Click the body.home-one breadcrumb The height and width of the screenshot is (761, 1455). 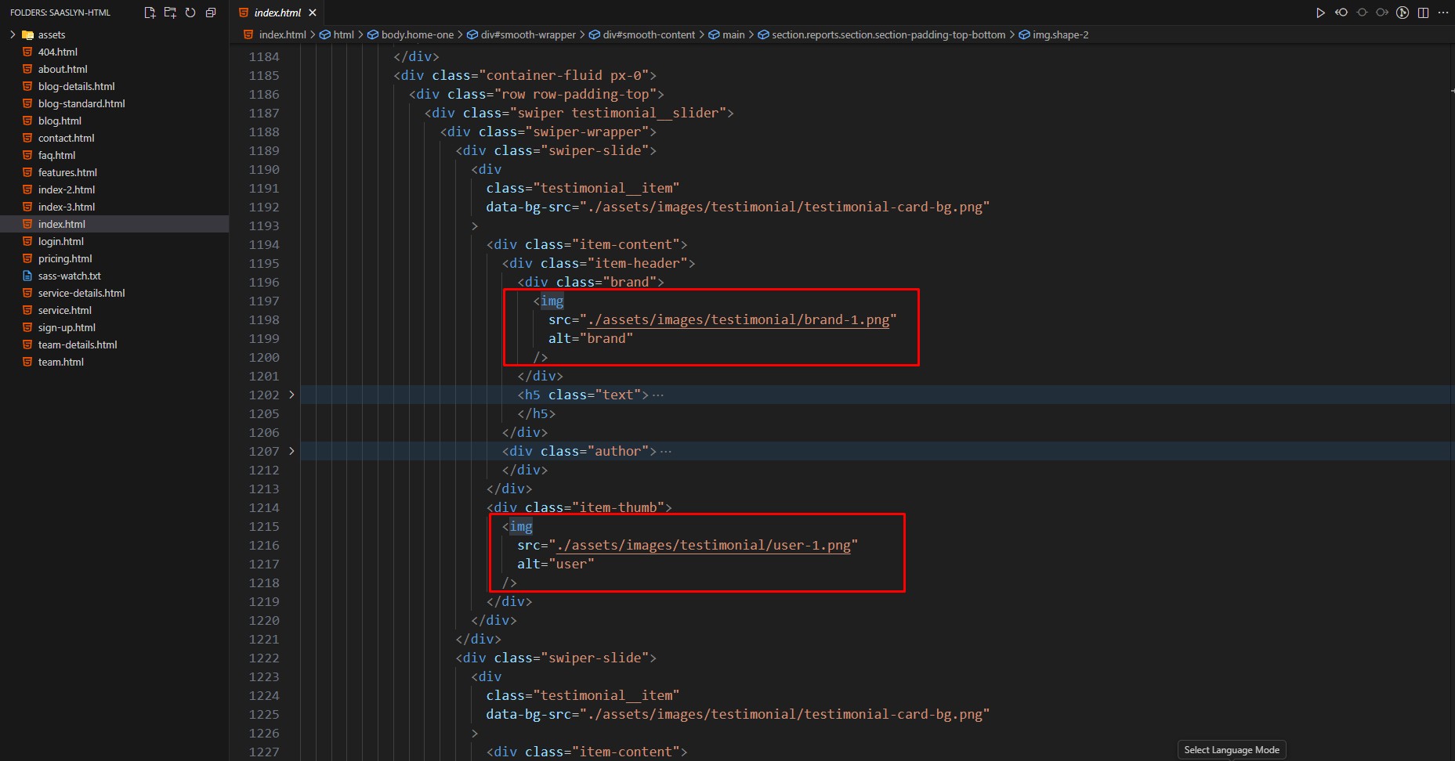[x=417, y=34]
